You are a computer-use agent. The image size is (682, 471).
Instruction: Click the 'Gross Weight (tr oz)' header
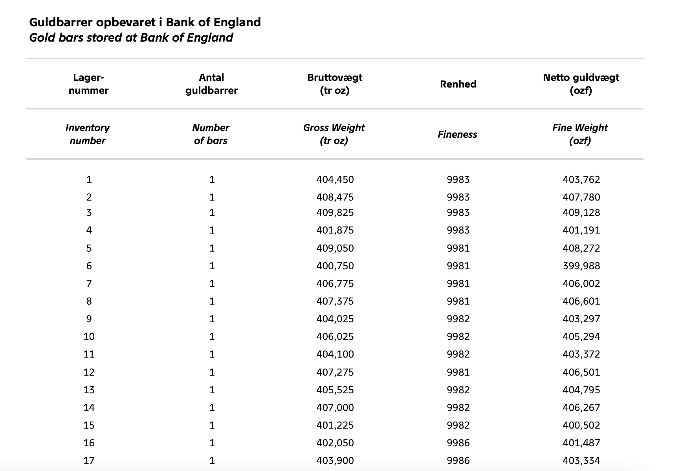pos(334,134)
